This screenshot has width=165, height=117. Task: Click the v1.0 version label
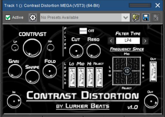pos(132,107)
